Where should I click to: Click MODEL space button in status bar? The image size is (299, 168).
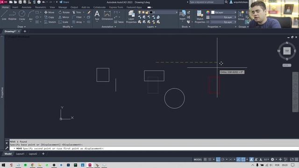198,160
